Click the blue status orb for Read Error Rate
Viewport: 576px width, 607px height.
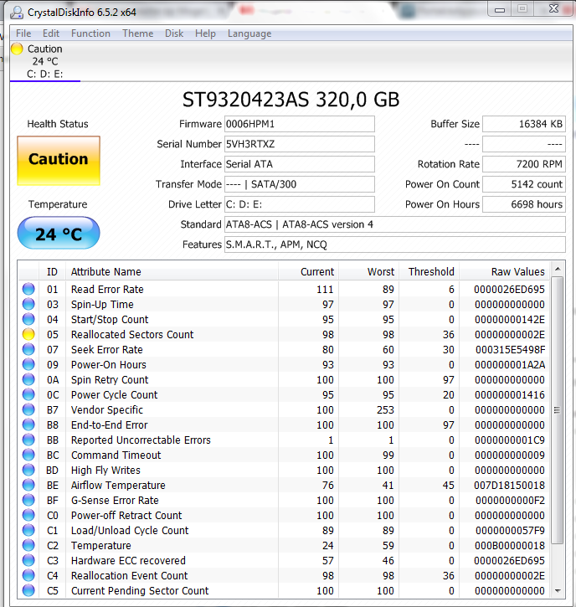(x=28, y=290)
